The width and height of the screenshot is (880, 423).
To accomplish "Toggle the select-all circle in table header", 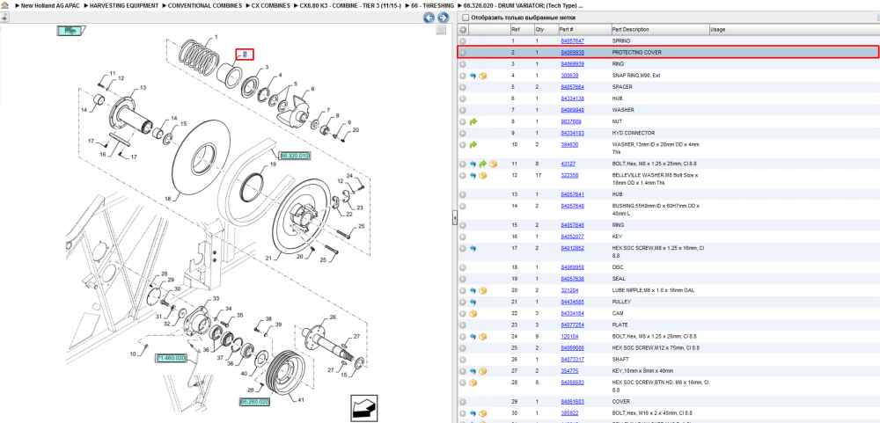I will click(463, 29).
